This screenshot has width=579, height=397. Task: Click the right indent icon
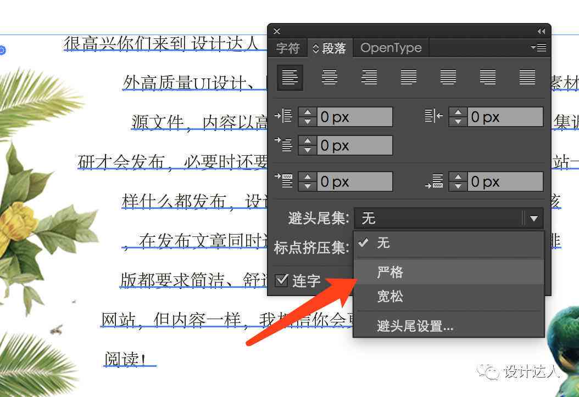pyautogui.click(x=434, y=116)
